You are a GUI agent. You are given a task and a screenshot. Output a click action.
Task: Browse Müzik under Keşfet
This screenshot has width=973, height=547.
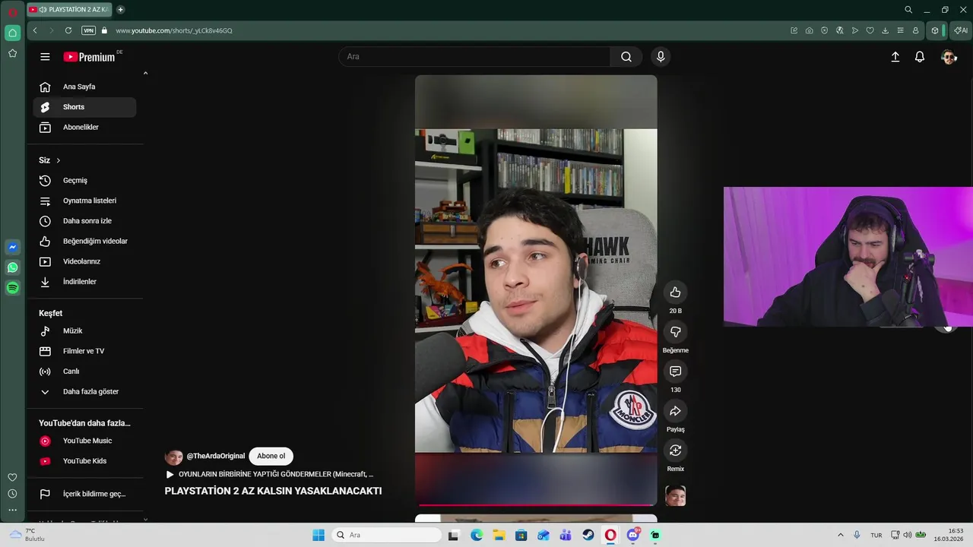84,331
